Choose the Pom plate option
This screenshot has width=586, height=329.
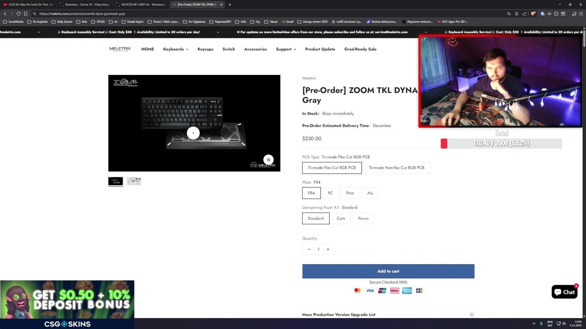[x=350, y=193]
